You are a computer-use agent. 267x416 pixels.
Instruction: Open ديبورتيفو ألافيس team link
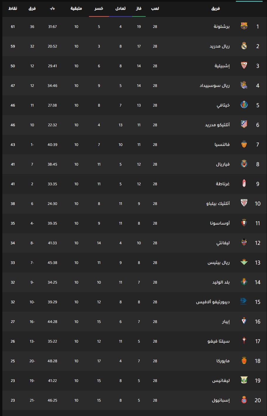coord(213,302)
